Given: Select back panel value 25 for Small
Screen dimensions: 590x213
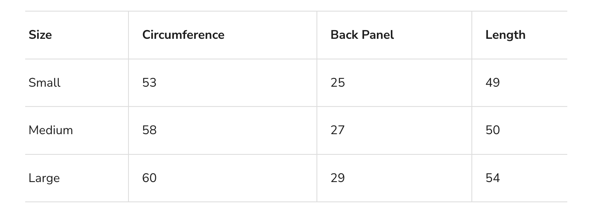Looking at the screenshot, I should (338, 83).
